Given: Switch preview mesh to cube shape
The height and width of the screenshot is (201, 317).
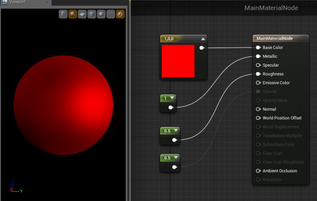Looking at the screenshot, I should point(92,14).
